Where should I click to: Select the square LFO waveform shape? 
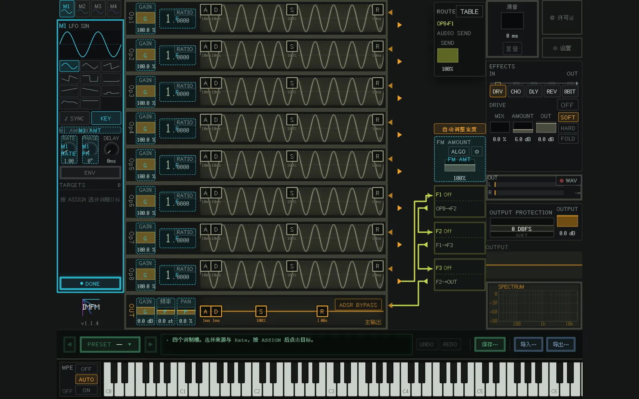[x=90, y=79]
